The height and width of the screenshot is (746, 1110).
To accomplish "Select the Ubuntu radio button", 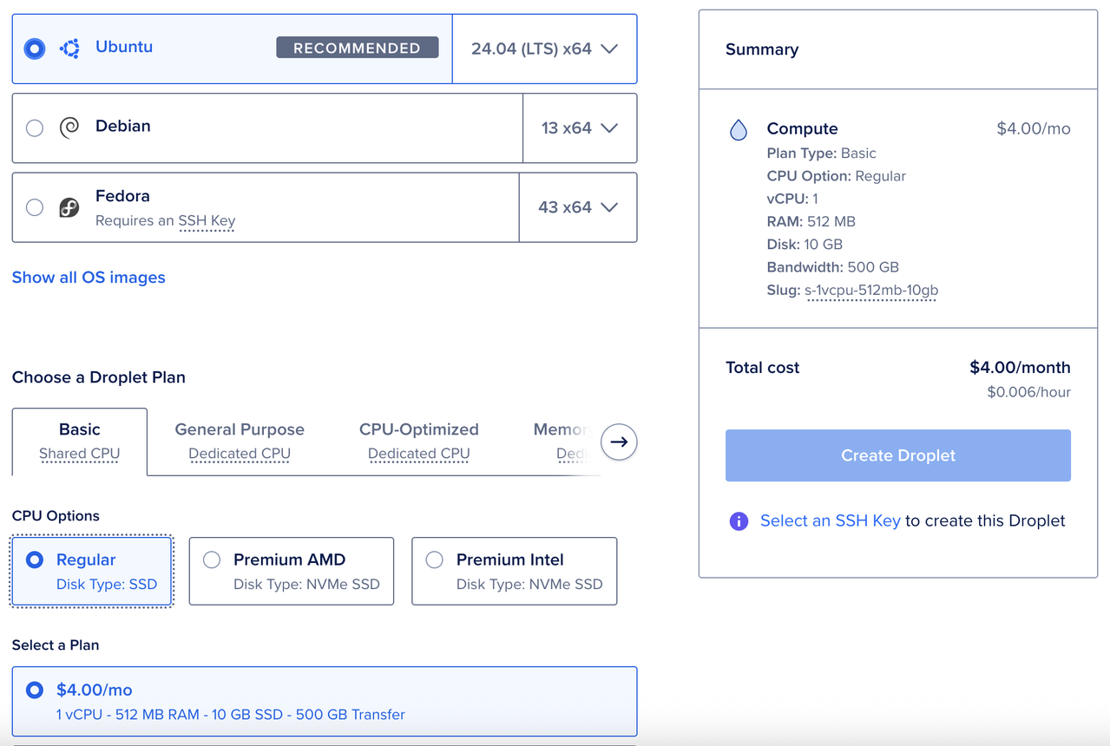I will pos(35,49).
